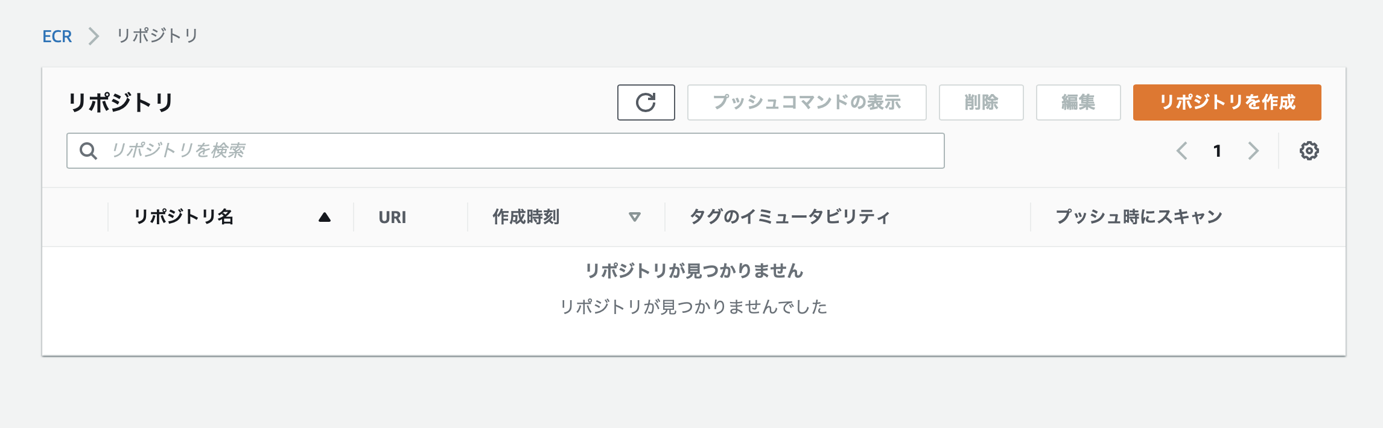This screenshot has height=428, width=1383.
Task: Click the breadcrumb separator chevron after ECR
Action: tap(94, 36)
